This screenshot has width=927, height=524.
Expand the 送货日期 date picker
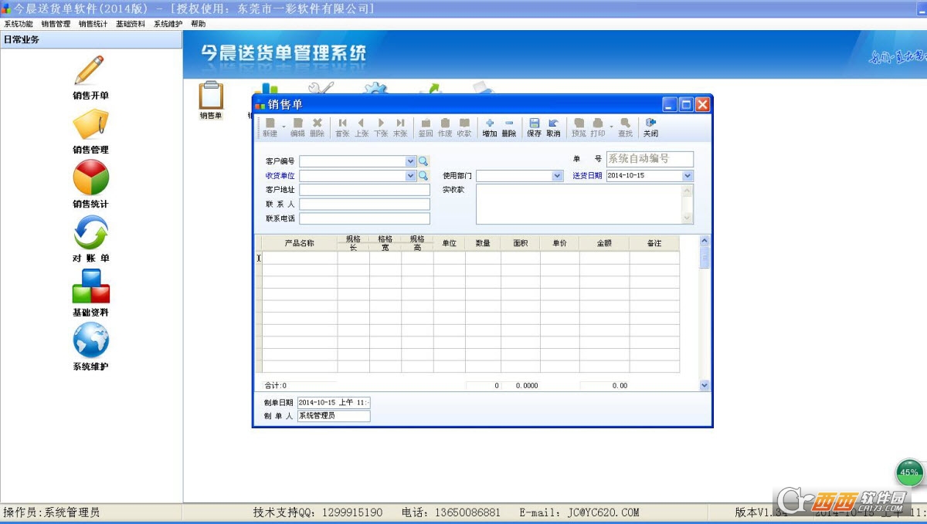point(688,176)
